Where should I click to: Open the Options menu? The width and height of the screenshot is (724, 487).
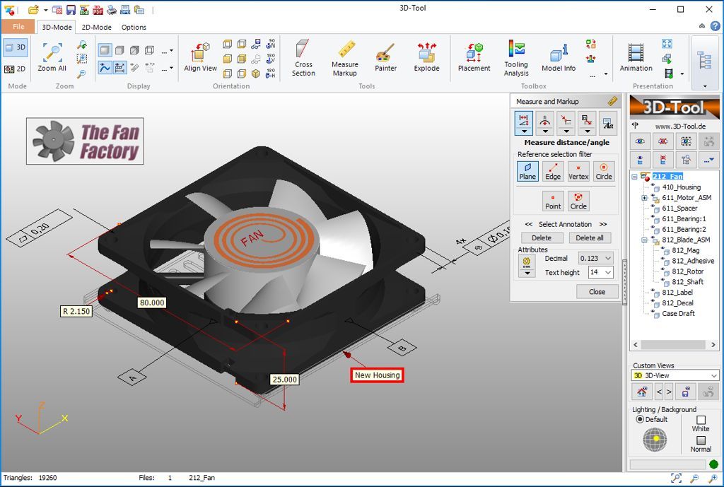[133, 28]
